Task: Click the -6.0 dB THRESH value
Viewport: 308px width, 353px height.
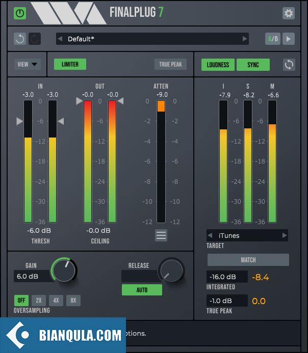Action: 39,231
